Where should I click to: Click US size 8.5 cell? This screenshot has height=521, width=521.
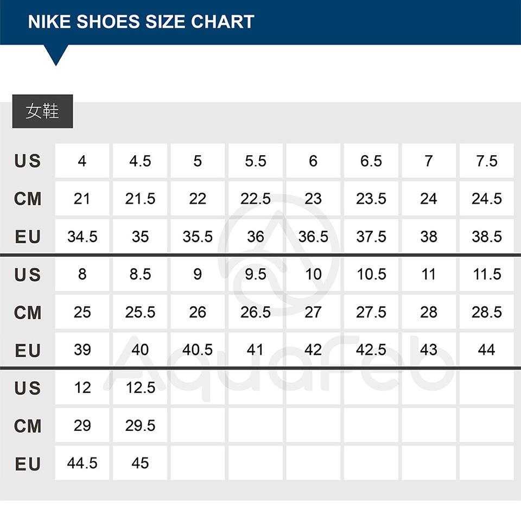pyautogui.click(x=140, y=275)
